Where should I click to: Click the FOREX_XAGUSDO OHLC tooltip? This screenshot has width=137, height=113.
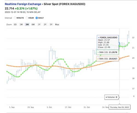click(108, 42)
